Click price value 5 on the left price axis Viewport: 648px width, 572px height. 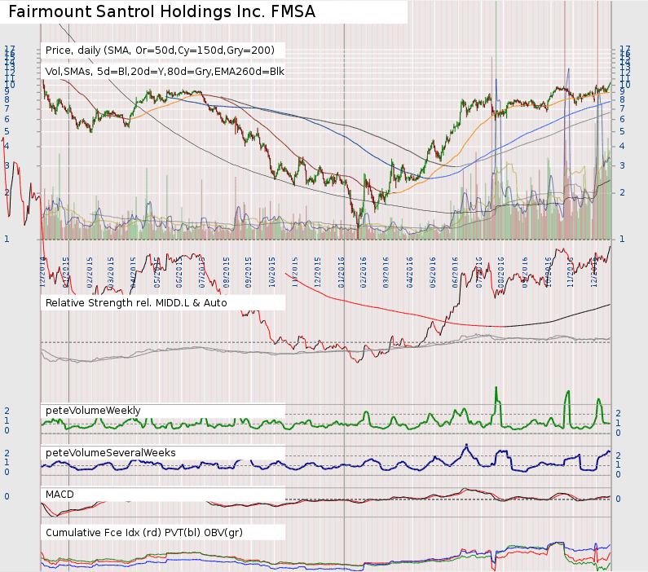point(7,132)
